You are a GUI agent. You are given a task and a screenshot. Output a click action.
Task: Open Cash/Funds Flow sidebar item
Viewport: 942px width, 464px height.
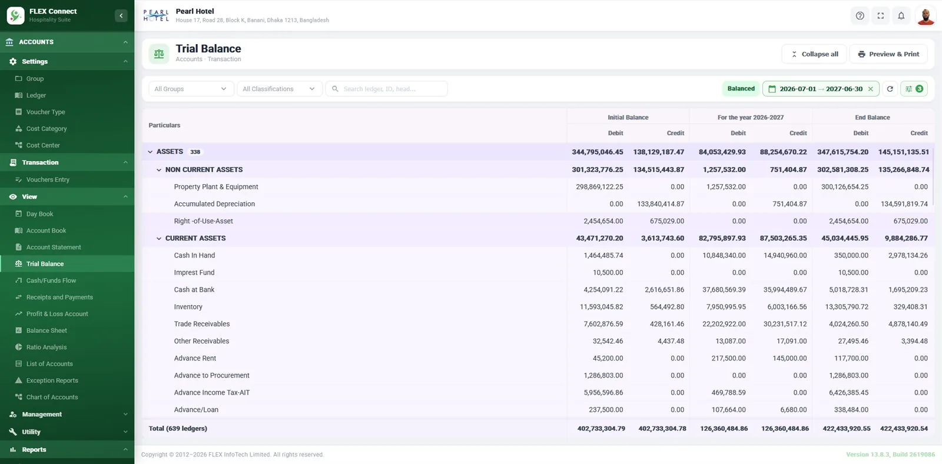click(67, 281)
